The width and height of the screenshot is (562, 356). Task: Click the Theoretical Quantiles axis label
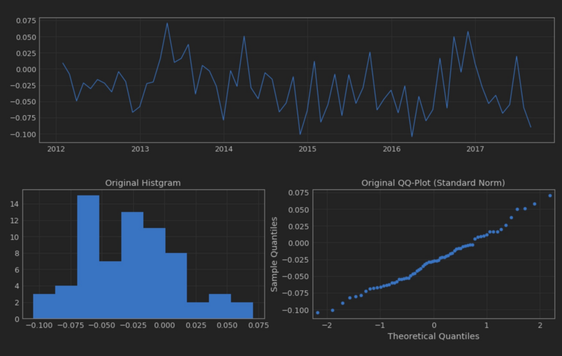tap(434, 336)
